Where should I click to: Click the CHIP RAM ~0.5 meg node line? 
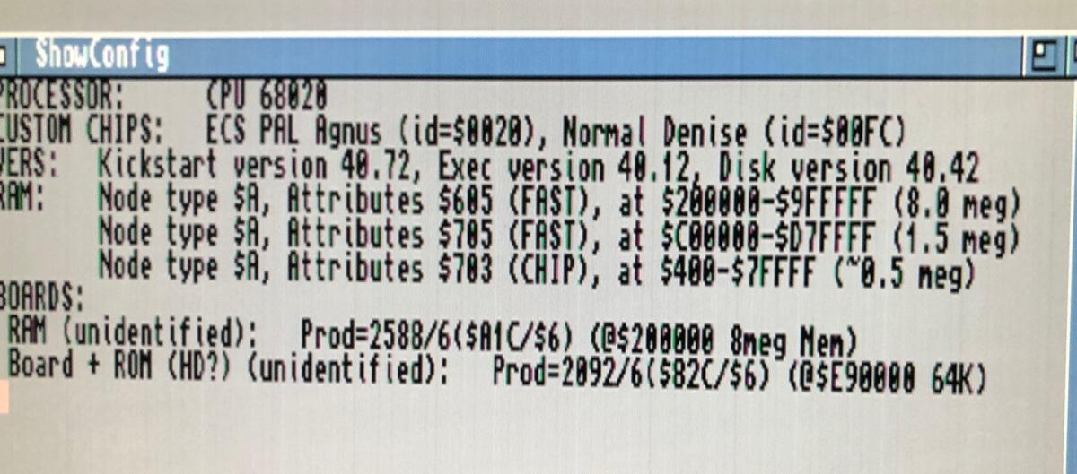537,270
